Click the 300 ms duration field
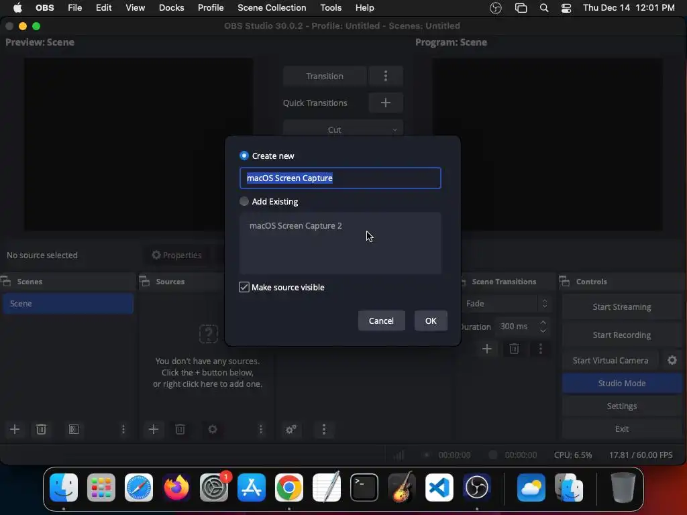687x515 pixels. click(516, 327)
